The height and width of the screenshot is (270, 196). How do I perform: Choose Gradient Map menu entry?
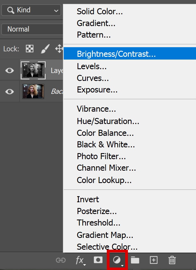(105, 235)
